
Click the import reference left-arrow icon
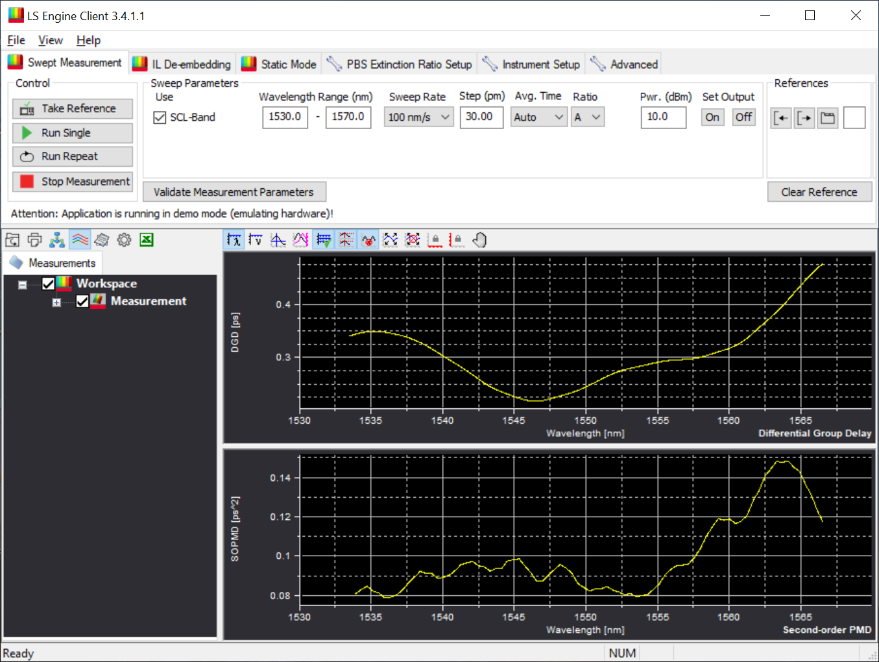(781, 118)
